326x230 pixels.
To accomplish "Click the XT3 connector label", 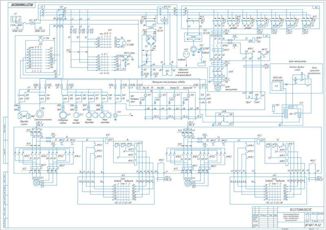I will pos(302,103).
